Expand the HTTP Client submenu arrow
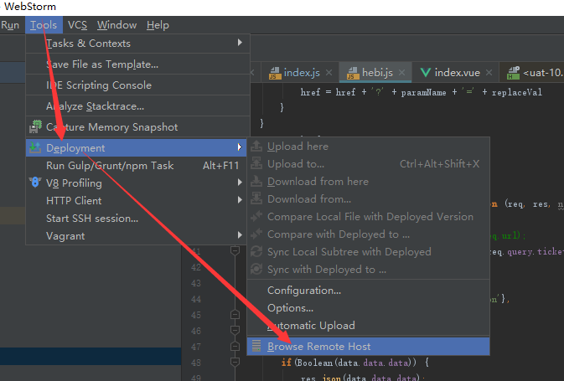The width and height of the screenshot is (564, 381). 240,200
